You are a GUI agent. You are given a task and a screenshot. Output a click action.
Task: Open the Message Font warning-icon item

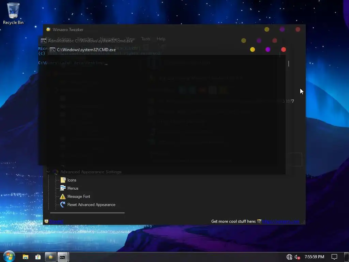(x=63, y=196)
